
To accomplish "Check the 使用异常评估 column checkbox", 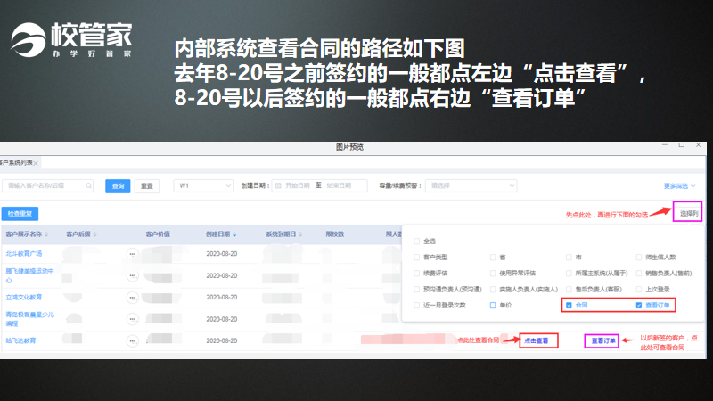I will 493,274.
